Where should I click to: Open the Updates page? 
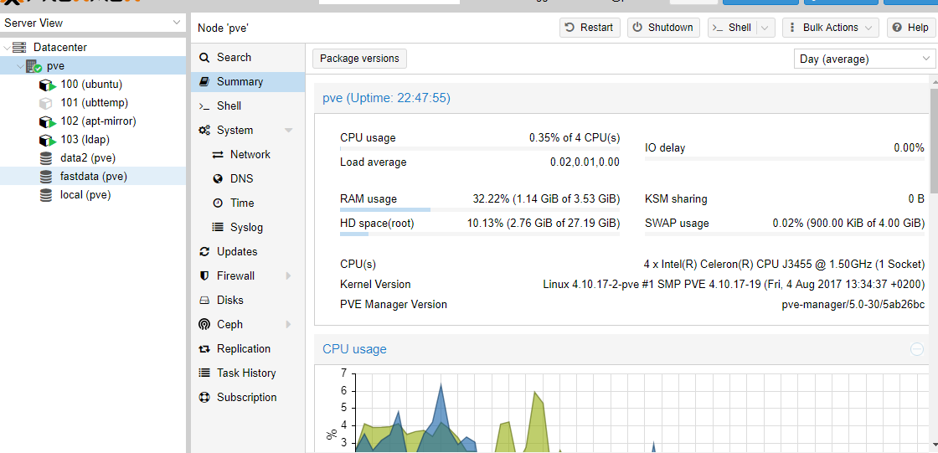248,252
